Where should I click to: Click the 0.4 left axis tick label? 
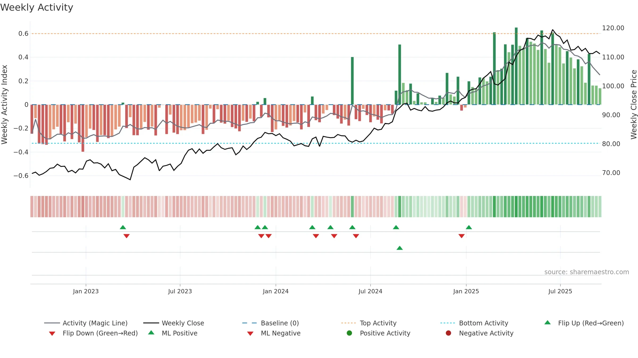(x=23, y=57)
